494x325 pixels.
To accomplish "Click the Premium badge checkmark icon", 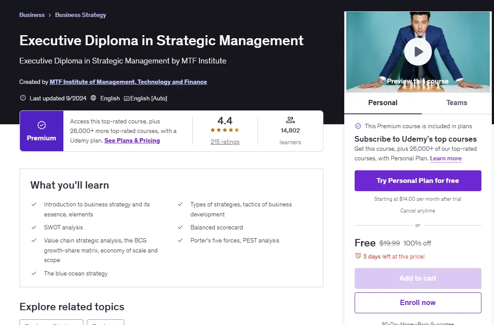I will (42, 125).
